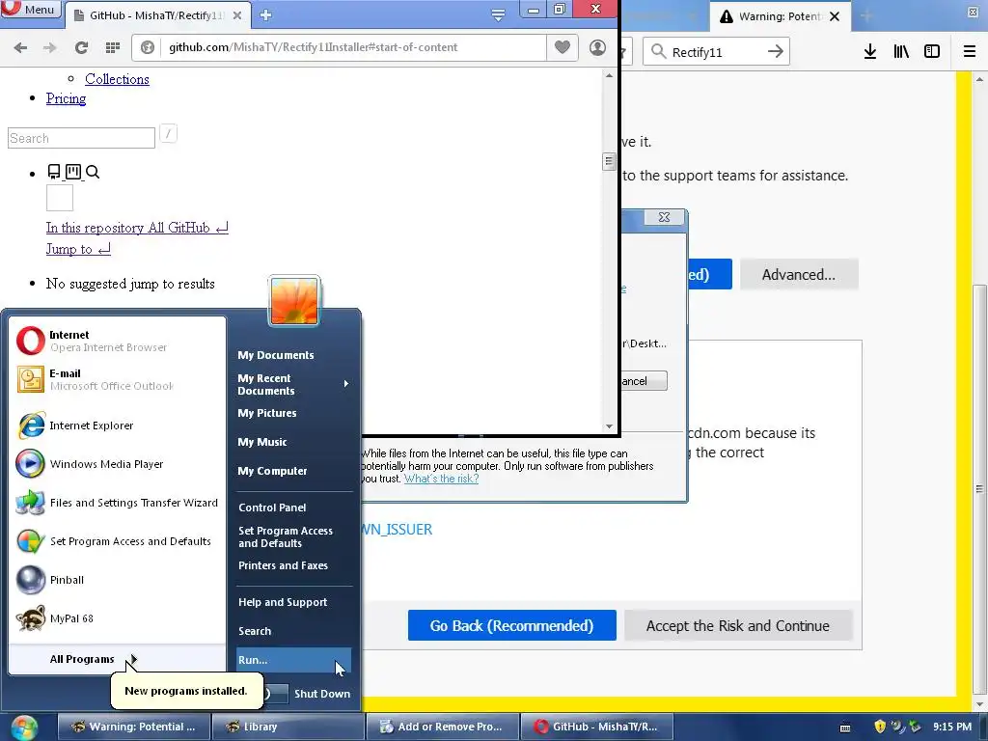Screen dimensions: 988x741
Task: Add page to Opera bookmarks heart
Action: click(563, 46)
